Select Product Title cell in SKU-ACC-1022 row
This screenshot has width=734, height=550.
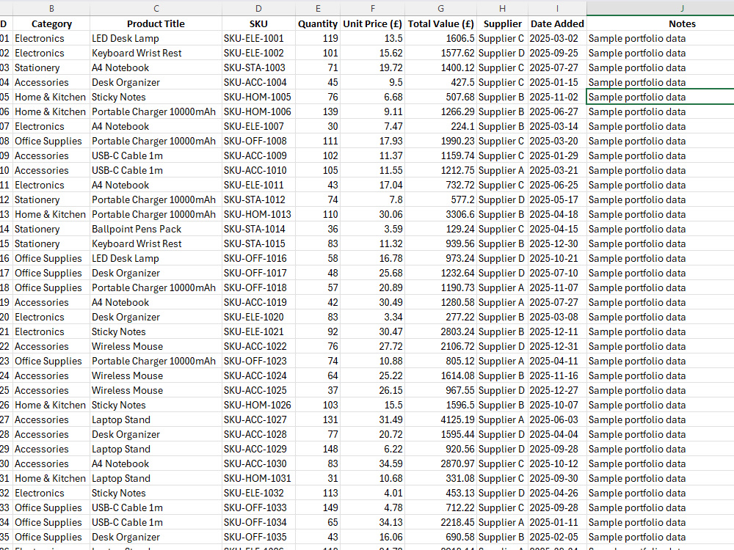pyautogui.click(x=156, y=347)
